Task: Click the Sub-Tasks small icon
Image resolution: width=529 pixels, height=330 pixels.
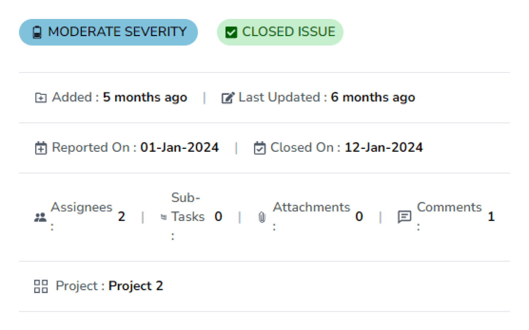Action: [x=164, y=217]
